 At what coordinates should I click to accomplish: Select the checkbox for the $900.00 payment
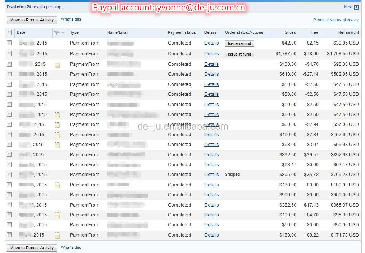pos(9,194)
